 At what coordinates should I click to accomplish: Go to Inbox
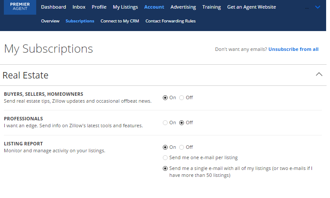point(79,7)
